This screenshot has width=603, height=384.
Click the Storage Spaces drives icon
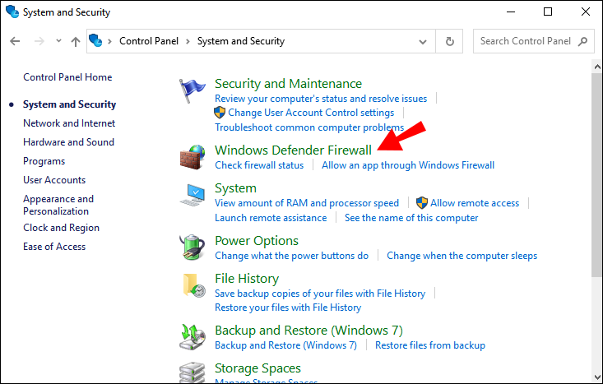click(192, 372)
